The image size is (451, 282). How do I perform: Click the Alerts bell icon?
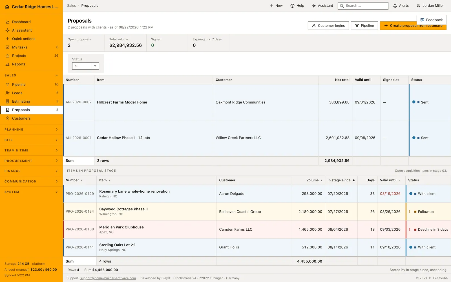tap(395, 6)
